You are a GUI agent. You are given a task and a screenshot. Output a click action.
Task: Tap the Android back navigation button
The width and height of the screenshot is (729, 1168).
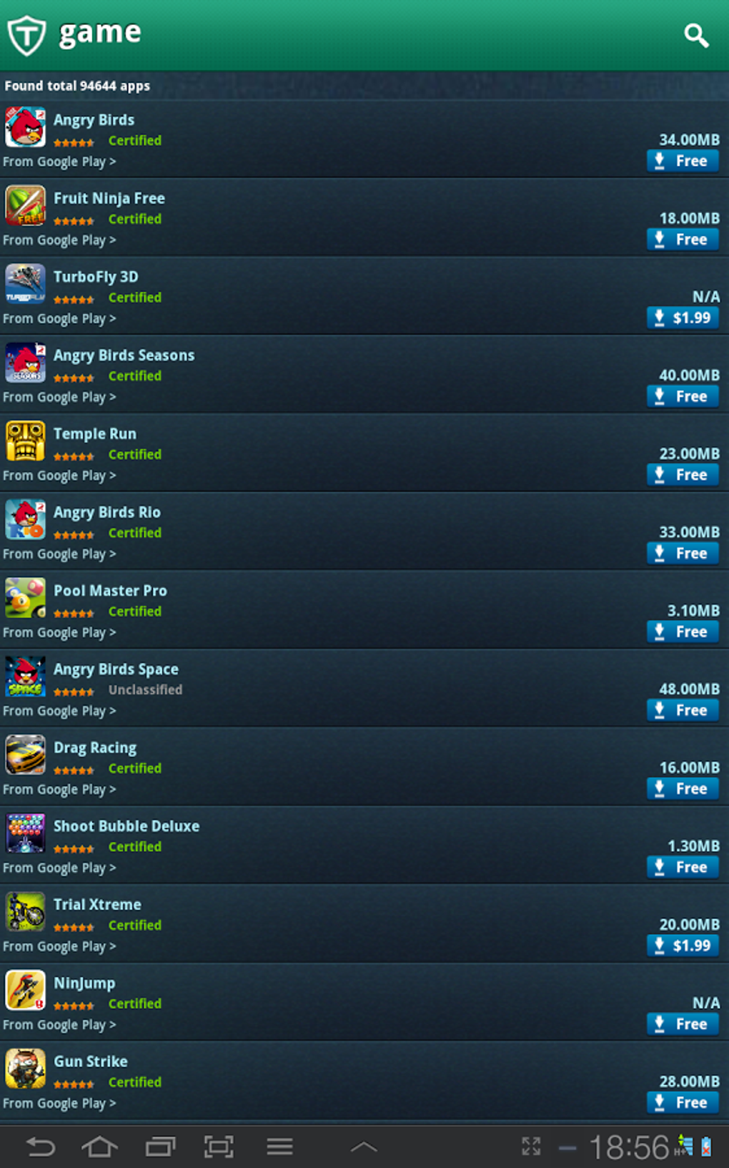[x=40, y=1147]
